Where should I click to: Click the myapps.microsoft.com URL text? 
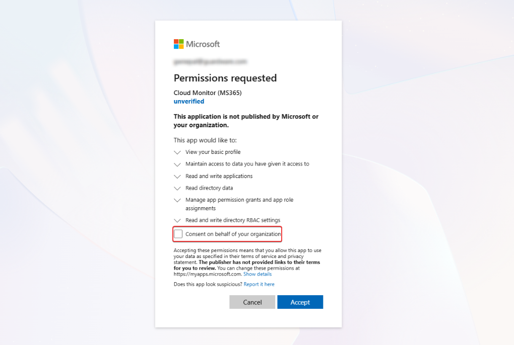click(x=208, y=274)
